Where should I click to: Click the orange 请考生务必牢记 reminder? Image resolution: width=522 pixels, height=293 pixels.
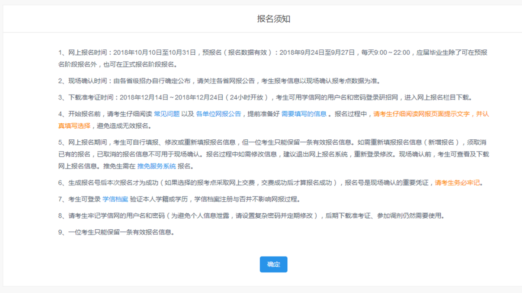[x=457, y=183]
